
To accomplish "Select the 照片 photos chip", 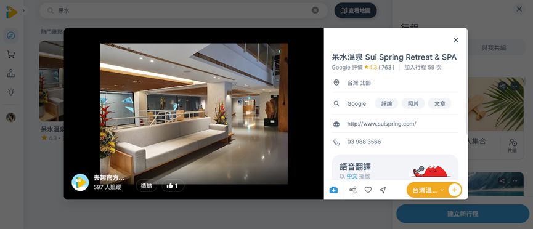I will [x=413, y=103].
